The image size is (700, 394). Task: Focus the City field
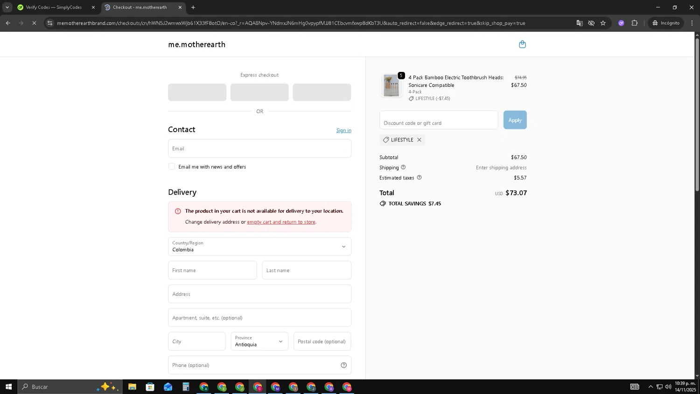(x=197, y=341)
